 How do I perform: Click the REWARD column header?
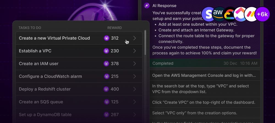pos(114,28)
